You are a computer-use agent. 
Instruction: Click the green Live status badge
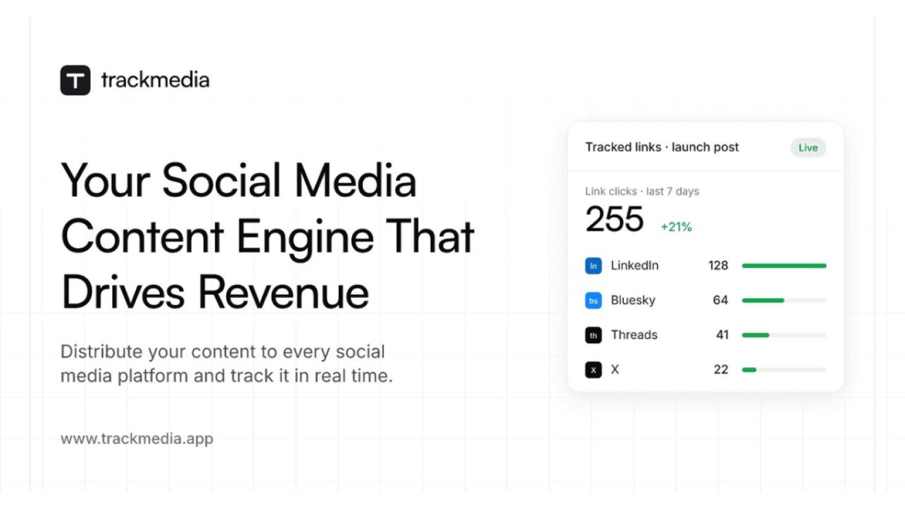point(808,147)
